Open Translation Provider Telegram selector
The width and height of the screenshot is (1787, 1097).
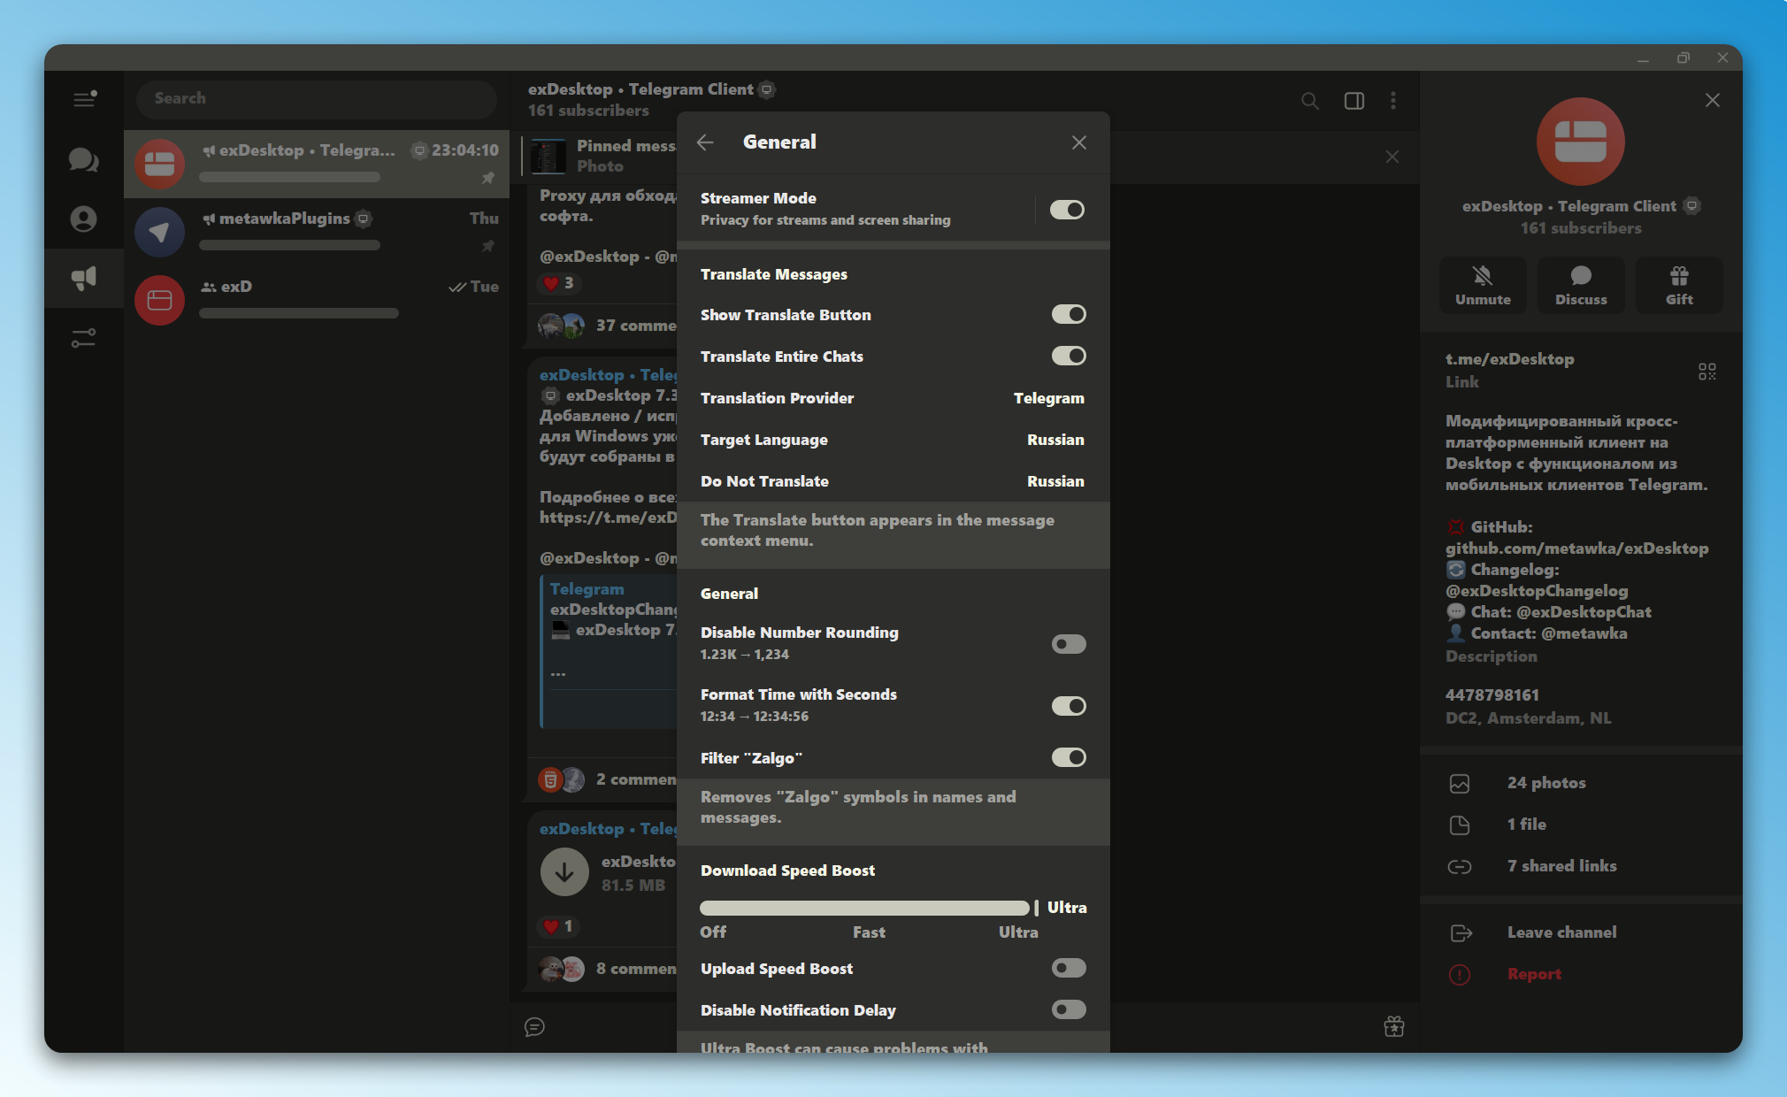(x=893, y=398)
